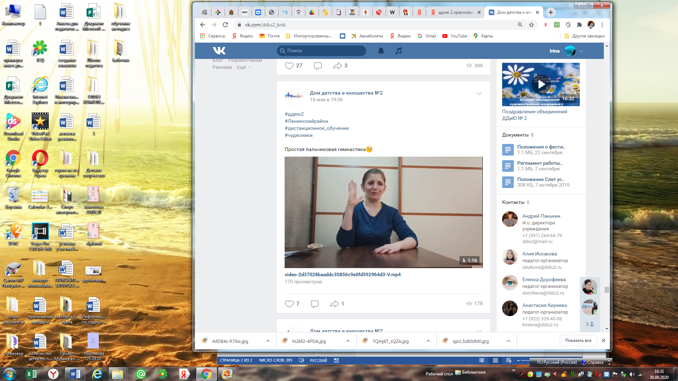Open Irina profile dropdown menu

tap(581, 51)
